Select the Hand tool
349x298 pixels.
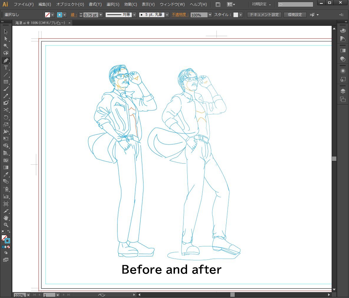6,218
